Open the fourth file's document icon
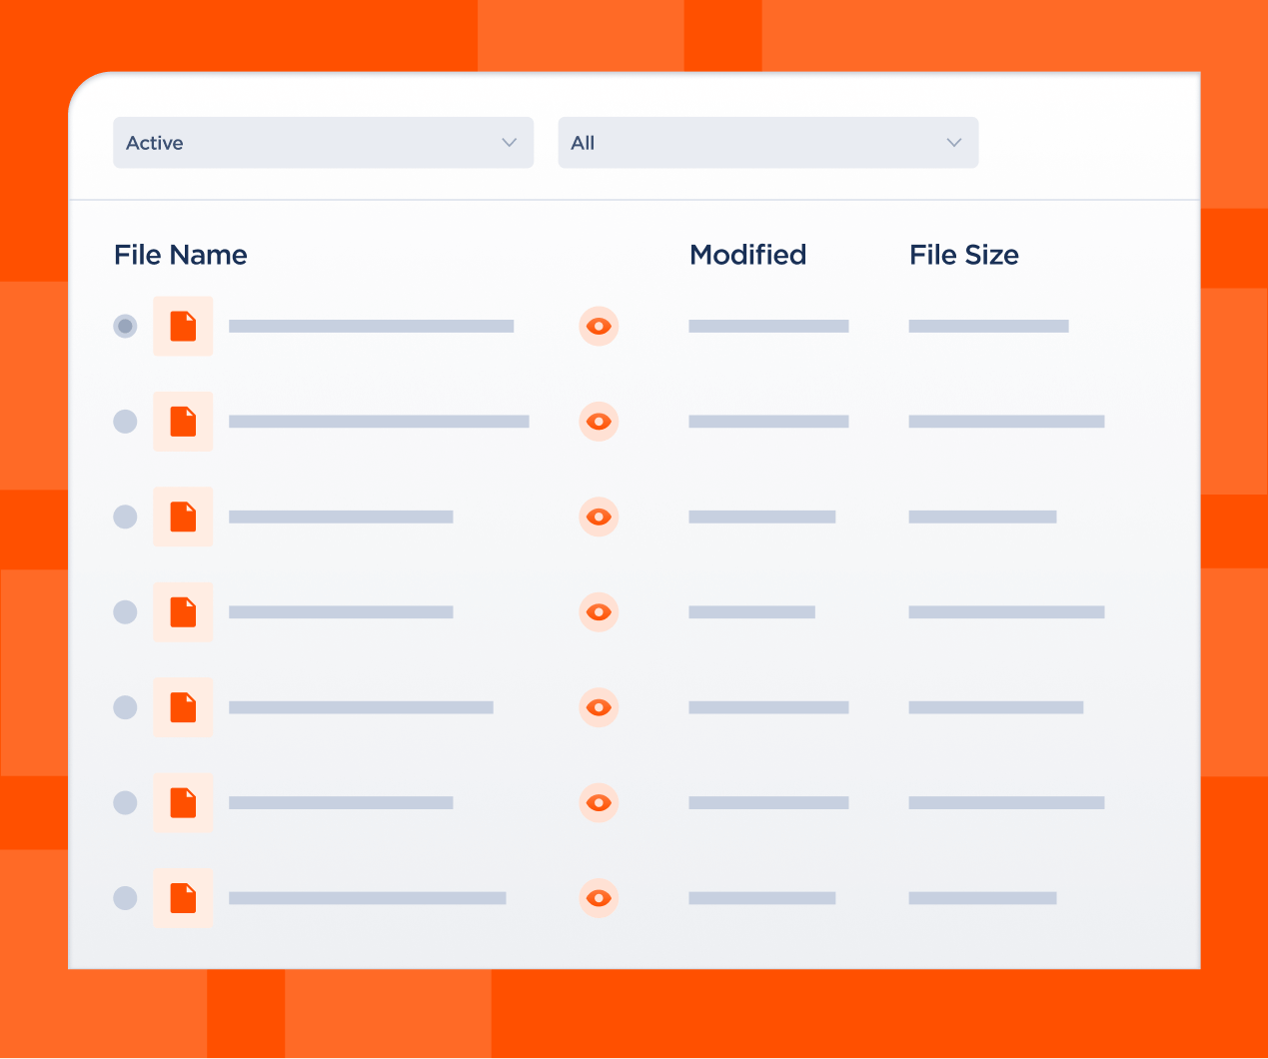This screenshot has height=1059, width=1268. pyautogui.click(x=183, y=611)
